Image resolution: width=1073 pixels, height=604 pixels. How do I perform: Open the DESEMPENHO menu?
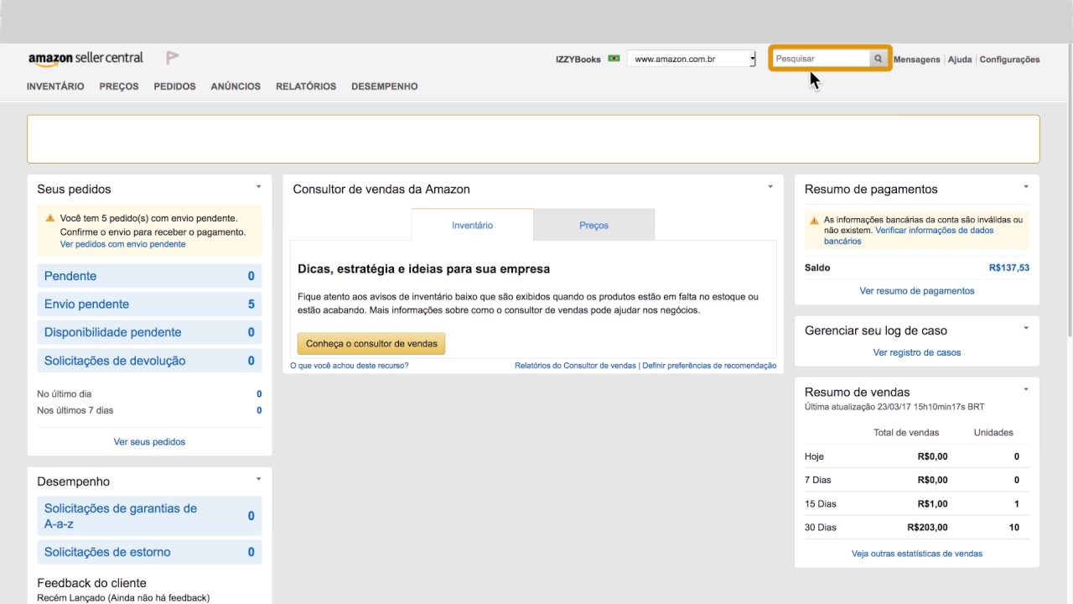coord(384,86)
